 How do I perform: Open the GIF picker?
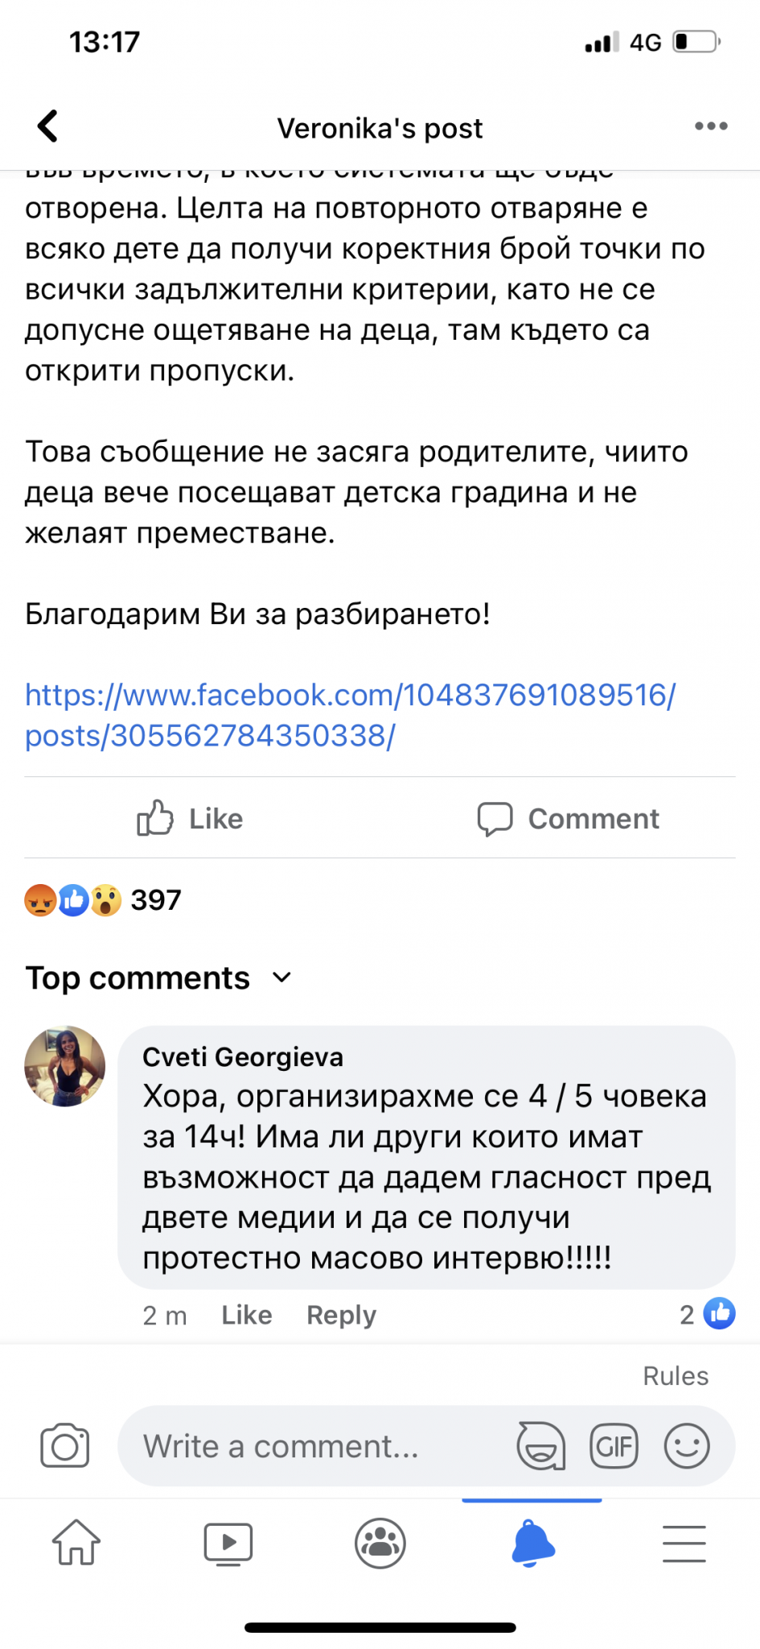click(614, 1446)
